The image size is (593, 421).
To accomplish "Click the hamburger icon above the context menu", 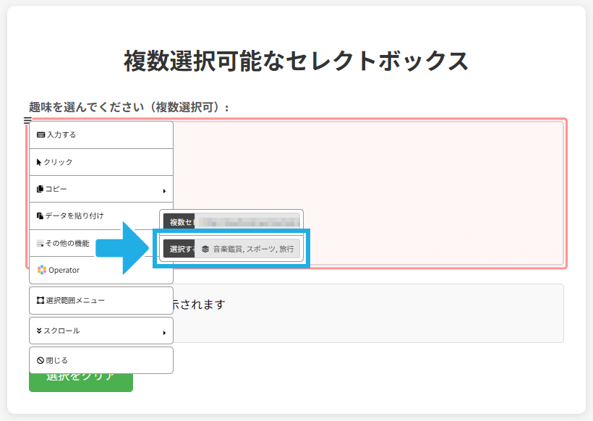I will pyautogui.click(x=27, y=121).
